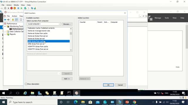The image size is (188, 105).
Task: Expand the Data Collector Sets node
Action: pyautogui.click(x=5, y=32)
